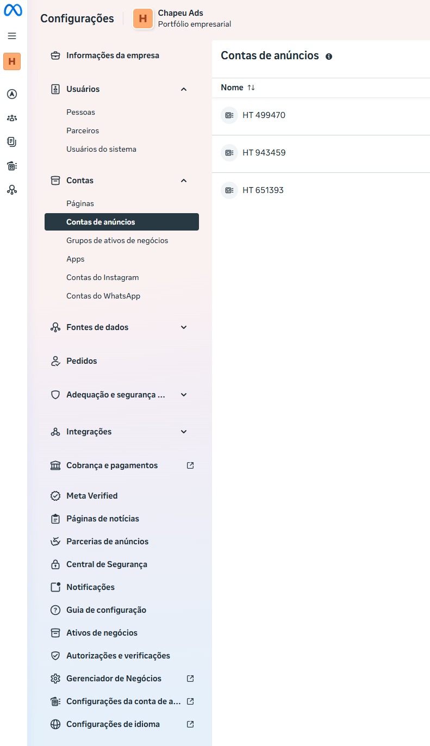Click the Chapeu Ads orange H avatar
430x746 pixels.
click(x=143, y=18)
